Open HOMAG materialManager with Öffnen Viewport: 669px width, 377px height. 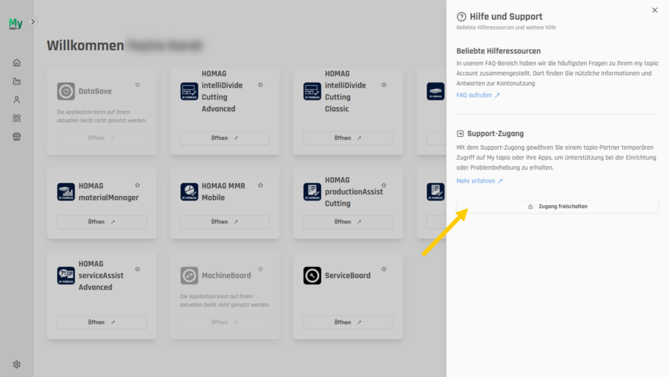[102, 222]
